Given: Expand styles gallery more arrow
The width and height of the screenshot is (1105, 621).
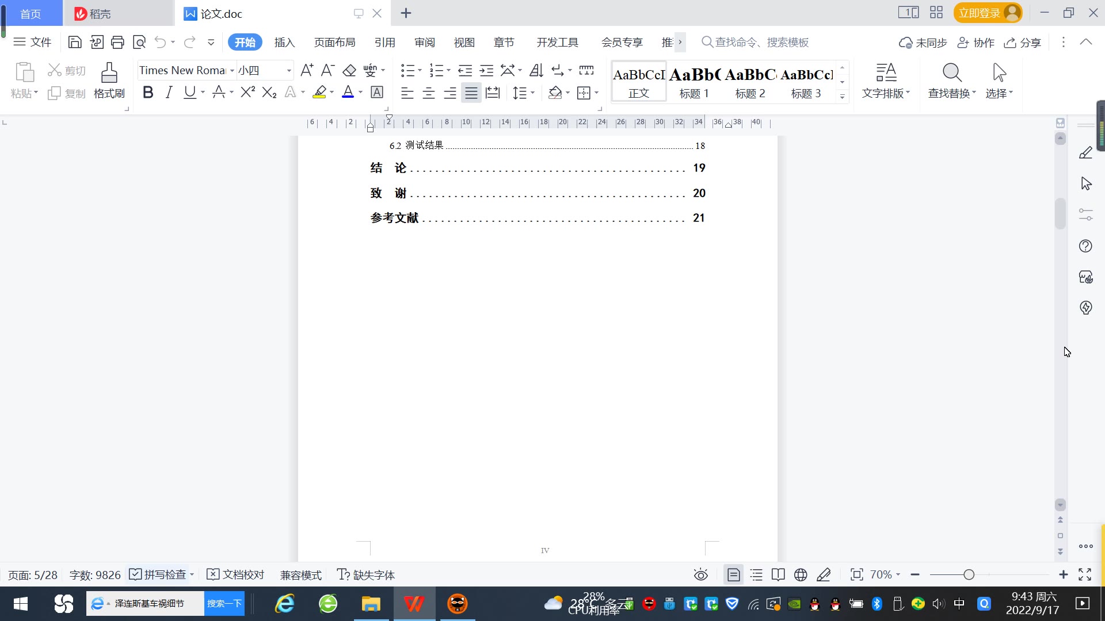Looking at the screenshot, I should [842, 96].
